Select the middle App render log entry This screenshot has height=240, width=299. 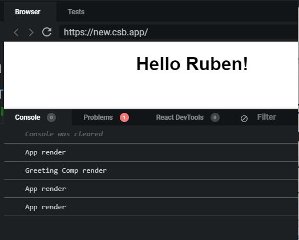click(x=151, y=189)
